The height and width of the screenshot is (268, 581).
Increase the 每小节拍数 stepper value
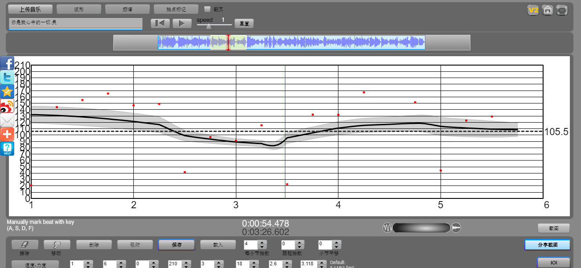[262, 242]
